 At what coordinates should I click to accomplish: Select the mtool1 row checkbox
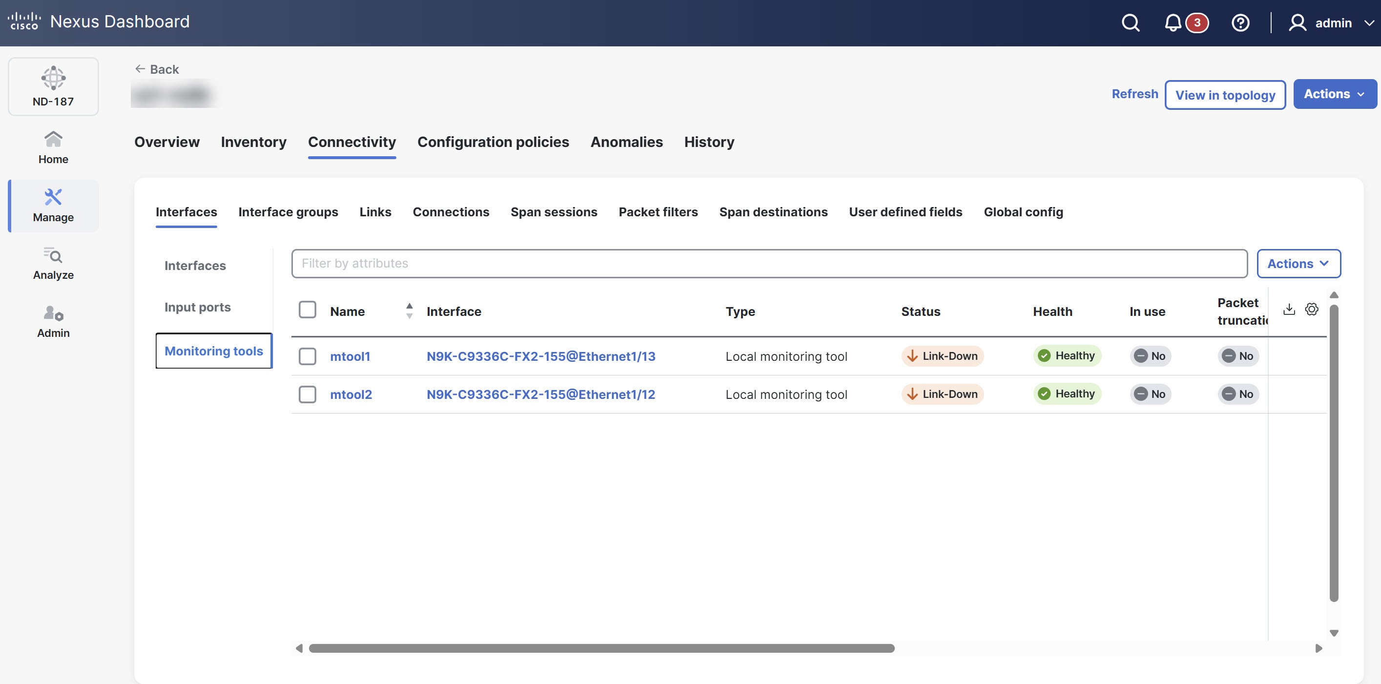click(307, 355)
